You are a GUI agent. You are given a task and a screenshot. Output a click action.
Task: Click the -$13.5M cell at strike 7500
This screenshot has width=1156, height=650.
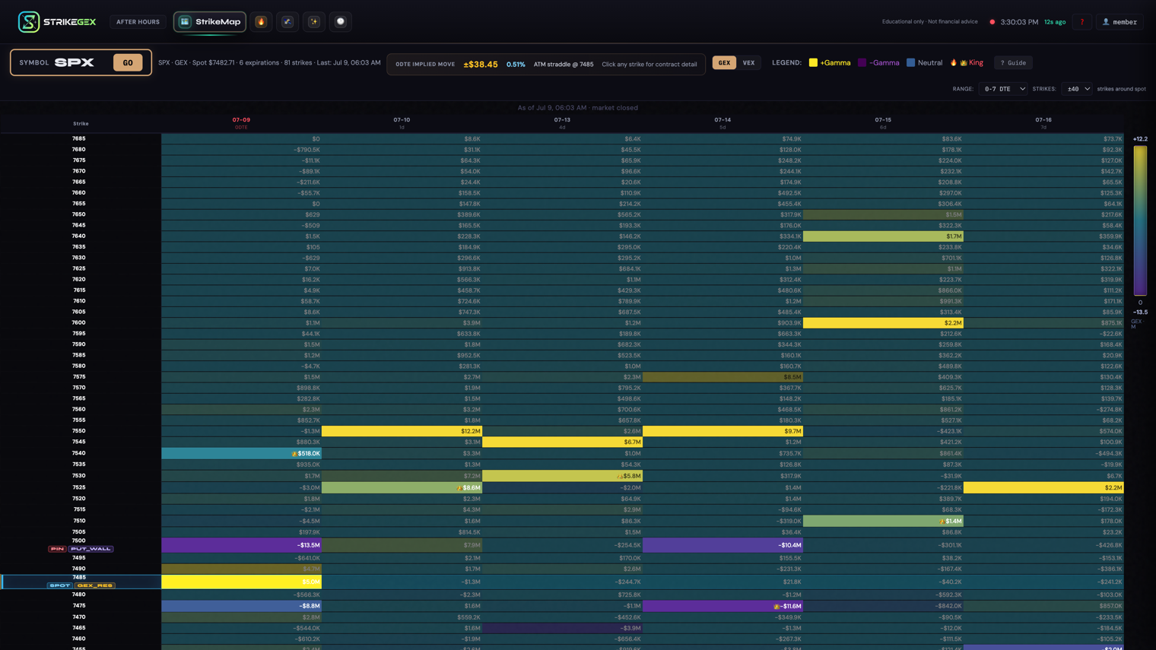241,545
